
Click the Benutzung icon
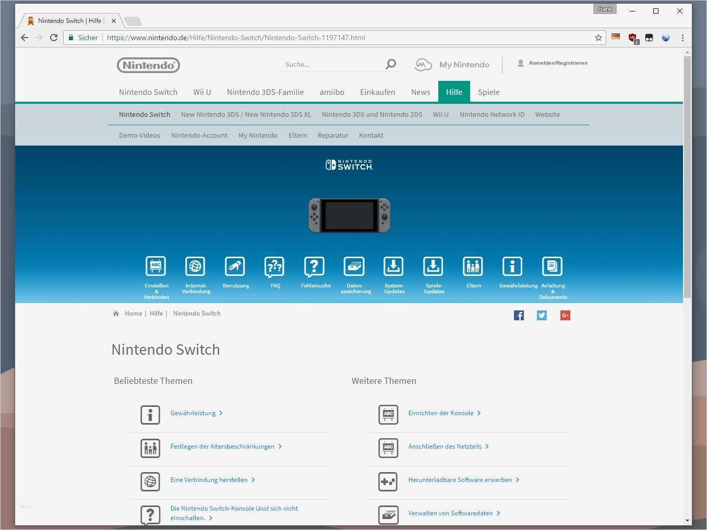(x=235, y=266)
